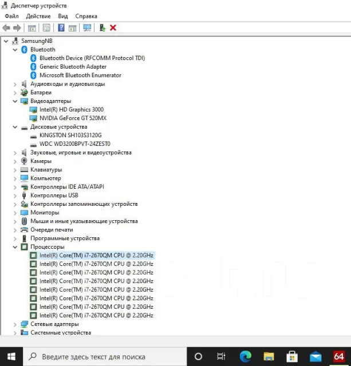Select KINGSTON SH103S3120G disk
351x366 pixels.
click(x=70, y=136)
